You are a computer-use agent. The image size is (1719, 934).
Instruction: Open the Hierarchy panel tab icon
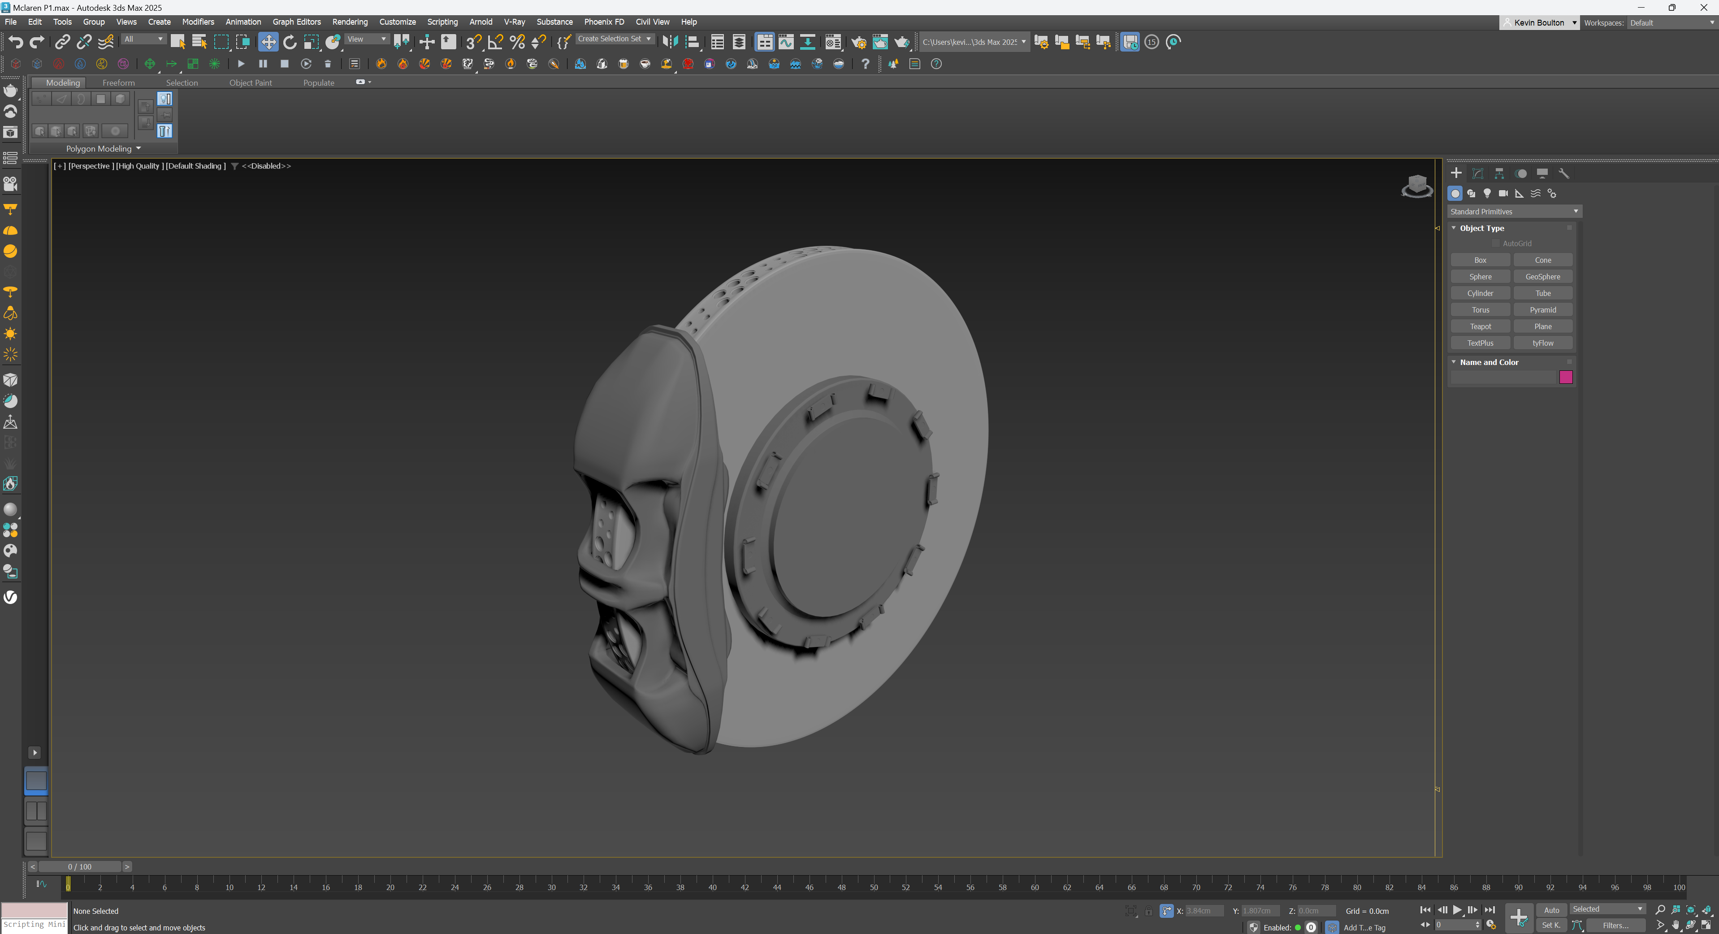[1499, 174]
